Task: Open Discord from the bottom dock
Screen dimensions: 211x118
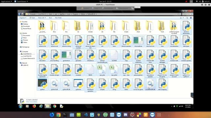Action: (x=126, y=115)
